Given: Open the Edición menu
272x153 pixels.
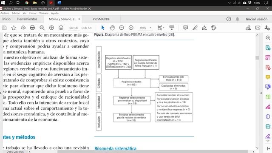Looking at the screenshot, I should [16, 13].
